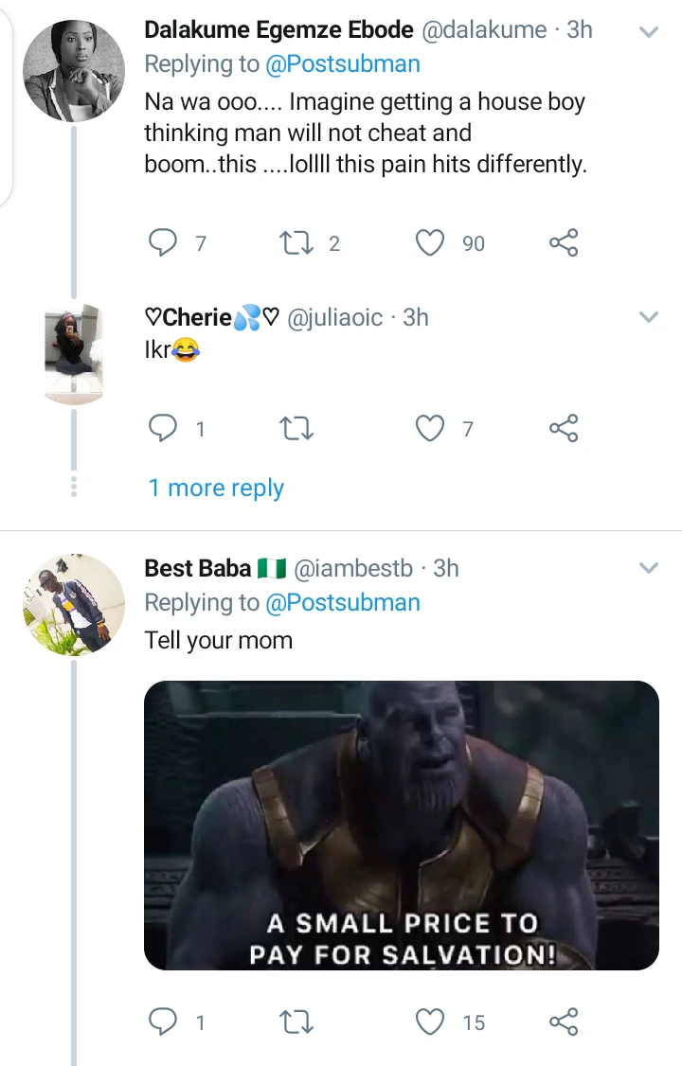Open dropdown arrow on Dalakume's tweet

[649, 32]
